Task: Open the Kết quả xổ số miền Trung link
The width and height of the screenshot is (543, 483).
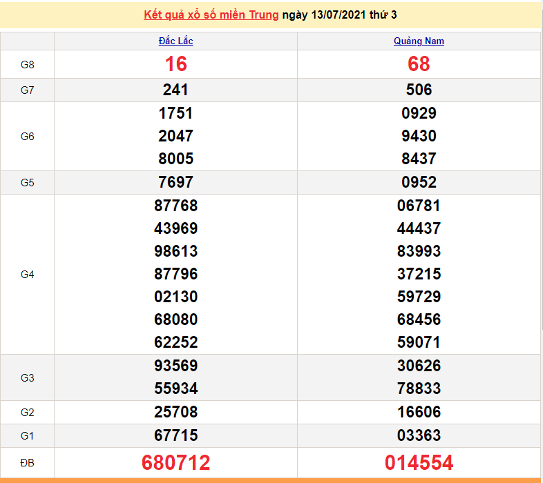Action: [x=211, y=14]
